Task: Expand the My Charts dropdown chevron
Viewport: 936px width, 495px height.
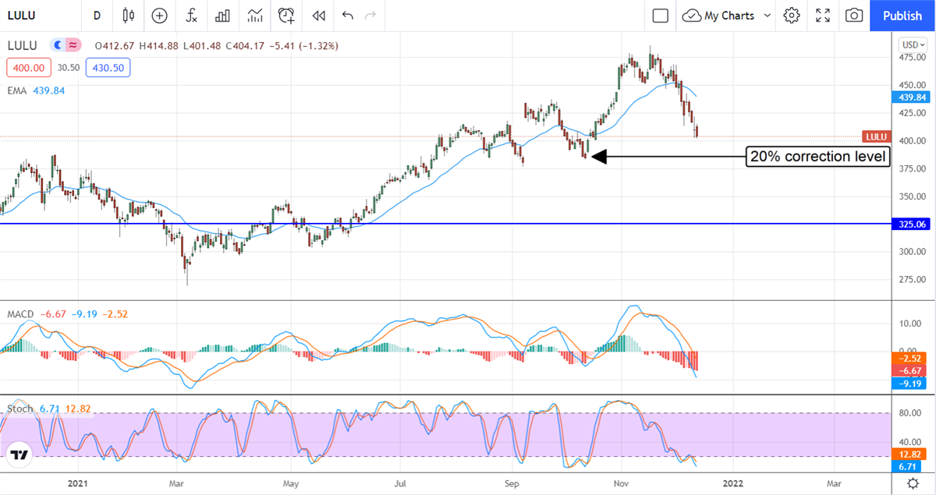Action: tap(768, 16)
